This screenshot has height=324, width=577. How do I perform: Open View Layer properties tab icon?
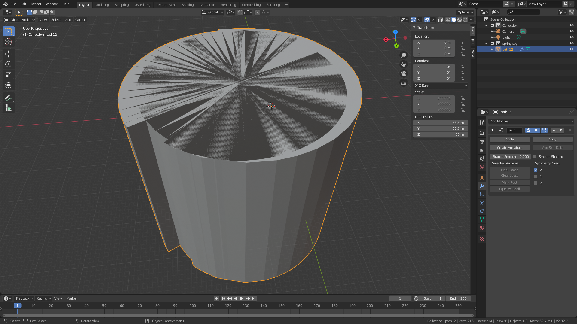coord(482,150)
